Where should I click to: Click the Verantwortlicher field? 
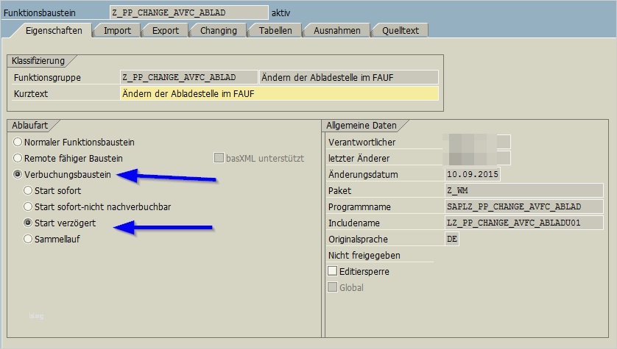pyautogui.click(x=477, y=142)
